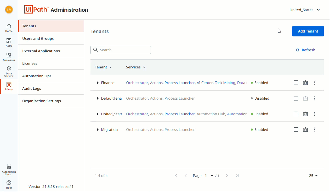The image size is (330, 192).
Task: Open Users and Groups
Action: pyautogui.click(x=51, y=39)
